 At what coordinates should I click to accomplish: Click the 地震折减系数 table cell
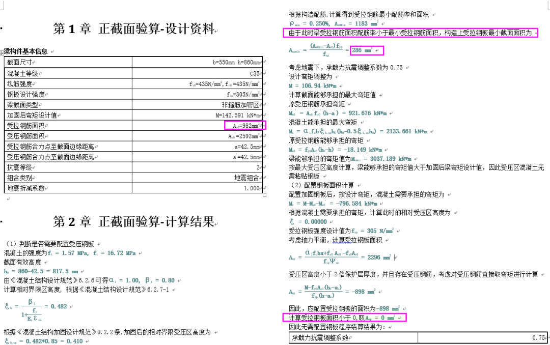68,188
